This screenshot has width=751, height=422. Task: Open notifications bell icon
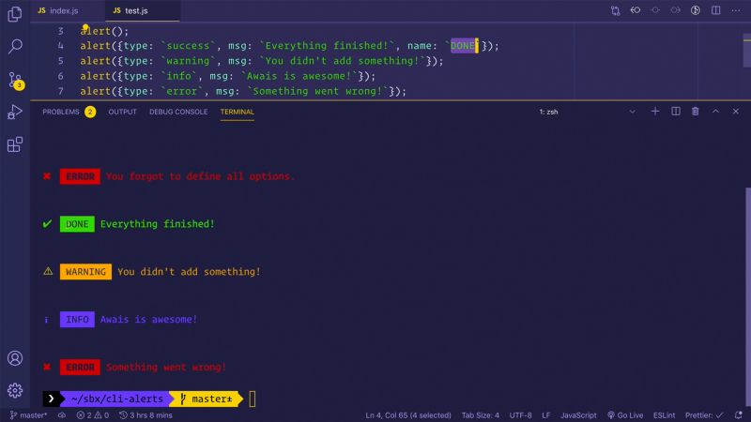738,414
